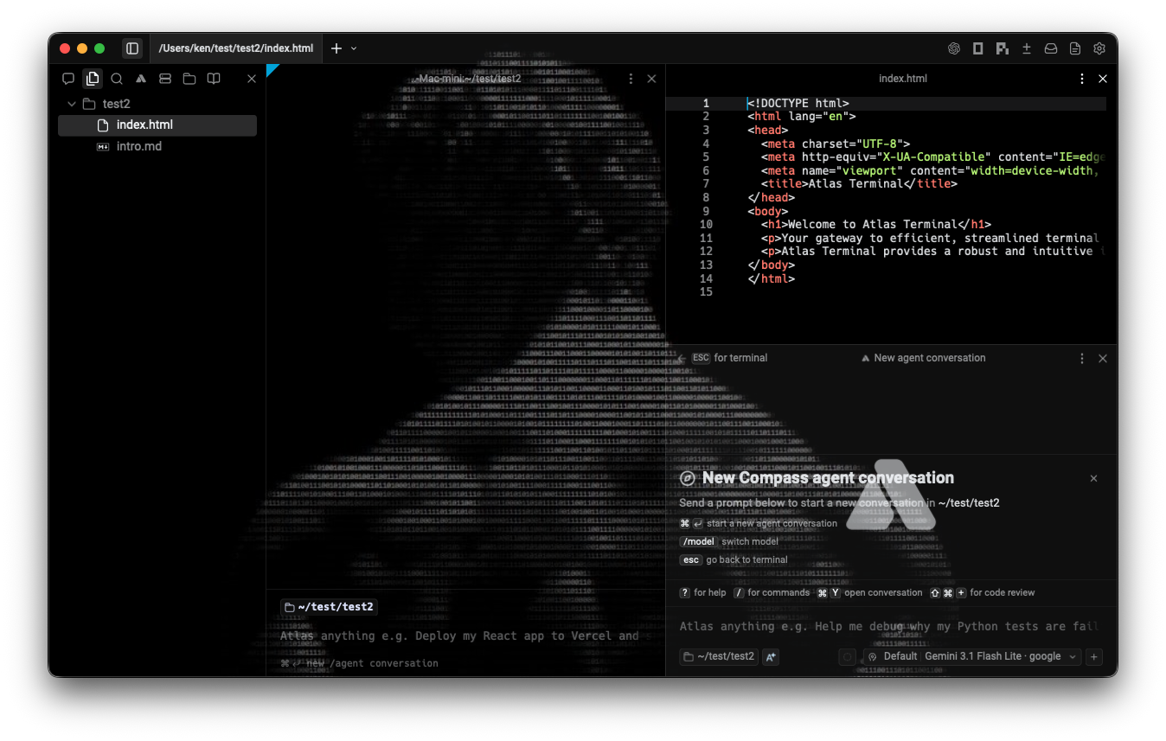Click the 'open conversation' shortcut hint
Screen dimensions: 1166x741
coord(869,592)
